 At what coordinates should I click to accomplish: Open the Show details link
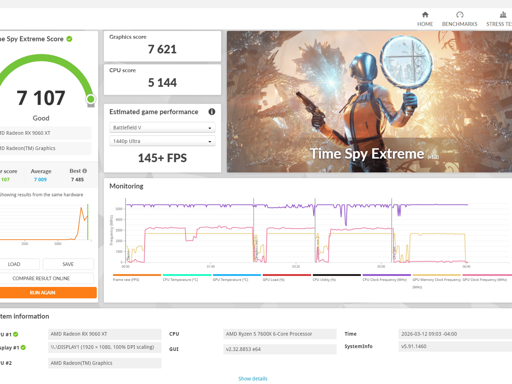click(x=253, y=378)
